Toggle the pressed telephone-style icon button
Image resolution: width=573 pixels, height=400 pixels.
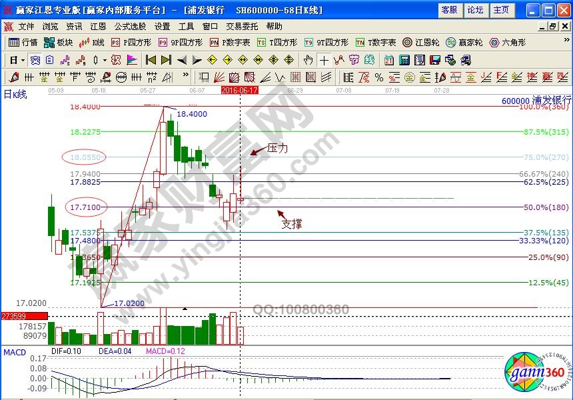(35, 60)
